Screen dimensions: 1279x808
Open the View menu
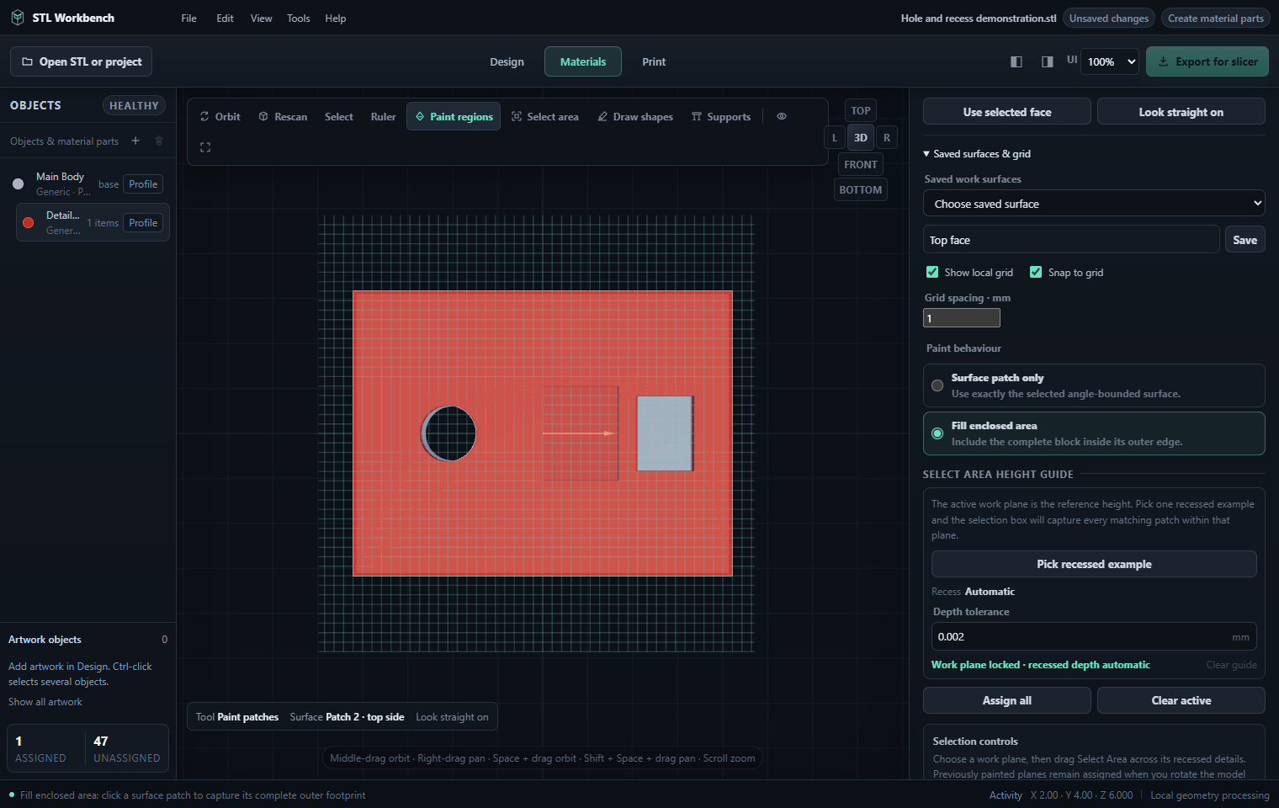(x=262, y=18)
